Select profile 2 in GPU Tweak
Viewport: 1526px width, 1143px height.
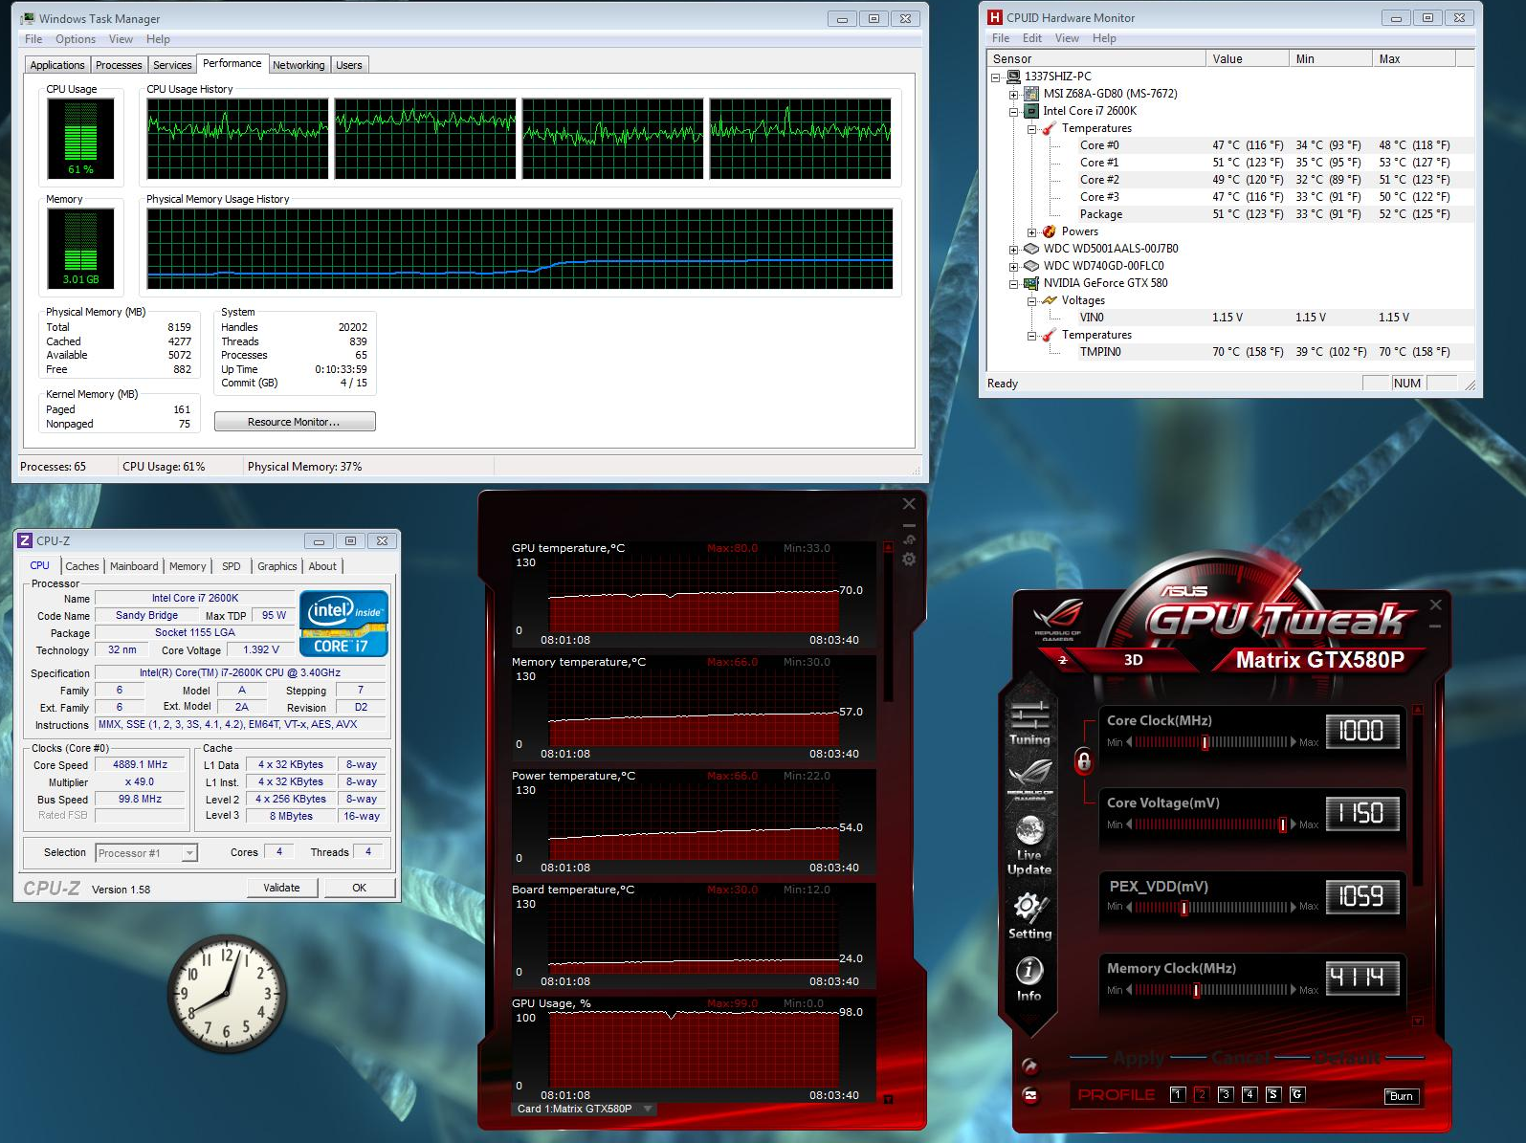pos(1202,1094)
